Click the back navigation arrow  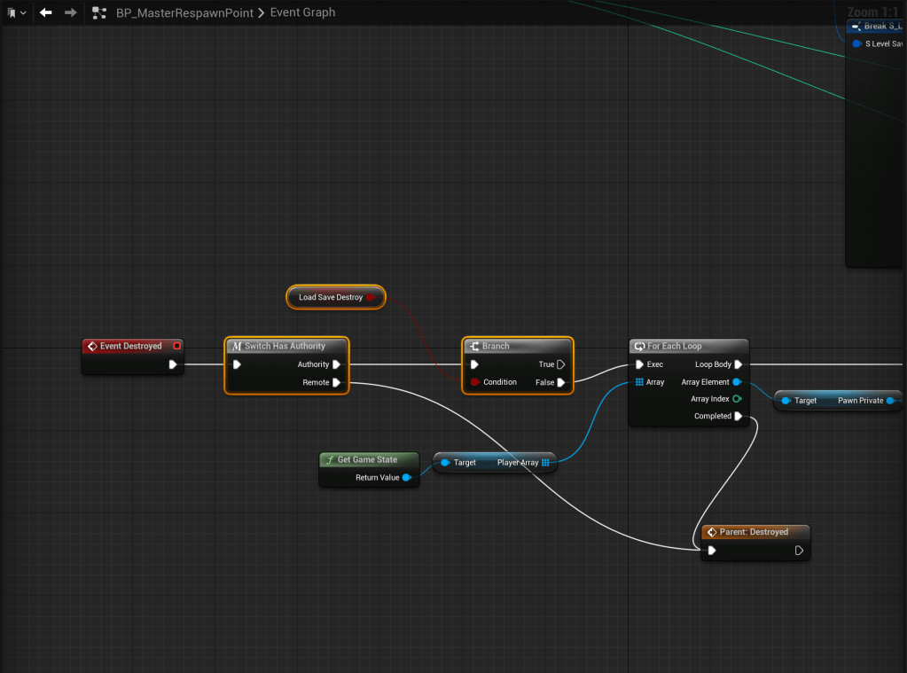[46, 13]
